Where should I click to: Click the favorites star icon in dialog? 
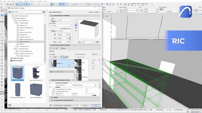tap(13, 12)
